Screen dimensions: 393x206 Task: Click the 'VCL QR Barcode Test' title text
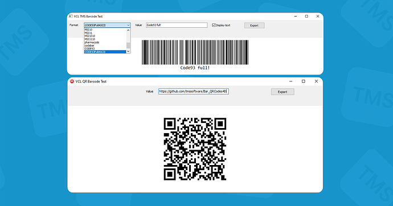(x=91, y=81)
